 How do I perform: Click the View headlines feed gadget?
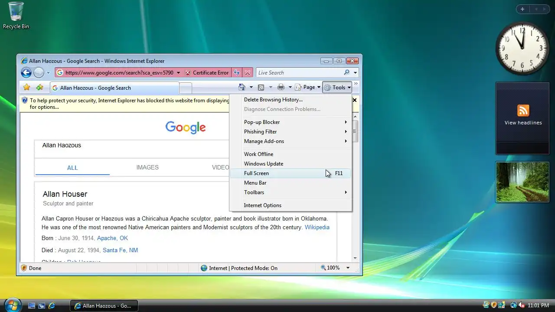tap(522, 118)
